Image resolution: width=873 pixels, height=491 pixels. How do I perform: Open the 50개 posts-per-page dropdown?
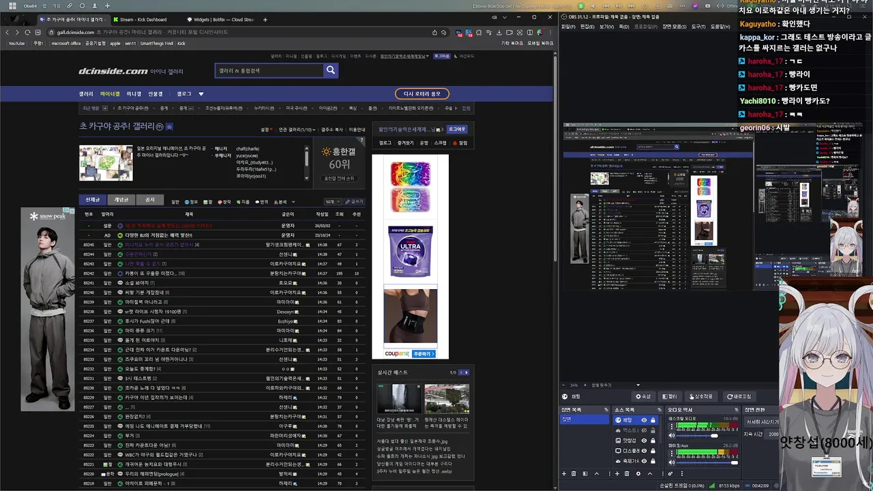[x=331, y=202]
